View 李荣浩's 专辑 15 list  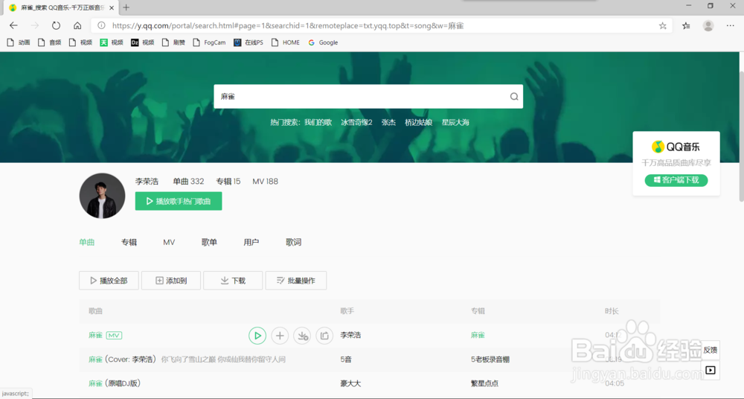coord(228,181)
